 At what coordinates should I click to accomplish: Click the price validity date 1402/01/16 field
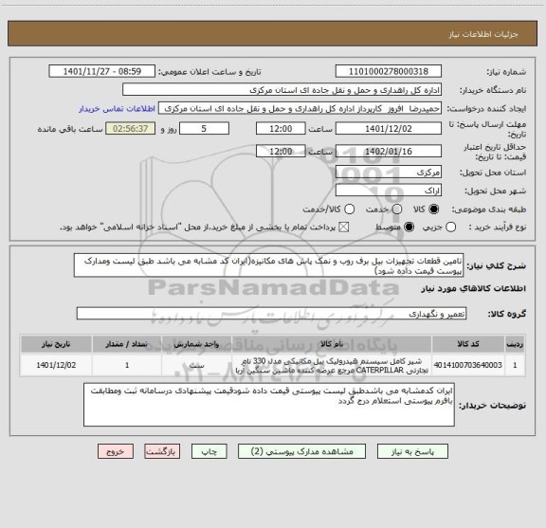pos(389,151)
